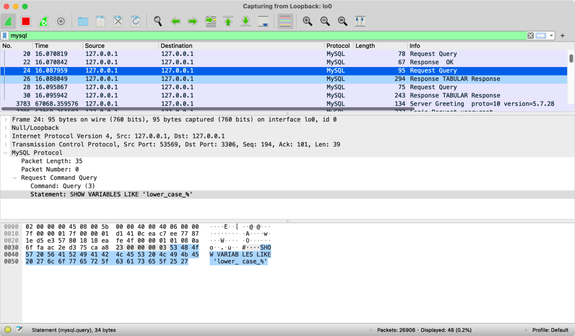The height and width of the screenshot is (336, 575).
Task: Click the Profile: Default status entry
Action: tap(550, 330)
